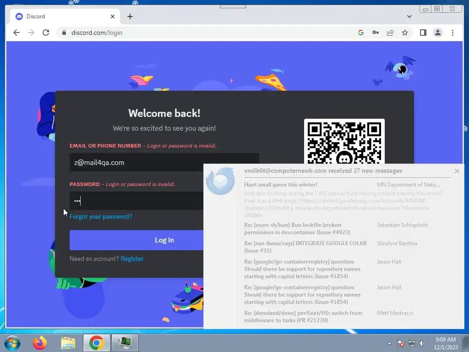Launch Firefox from the taskbar
Image resolution: width=469 pixels, height=352 pixels.
[40, 343]
